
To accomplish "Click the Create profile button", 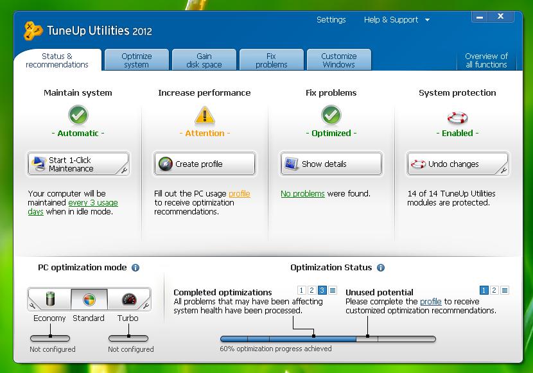I will point(205,164).
